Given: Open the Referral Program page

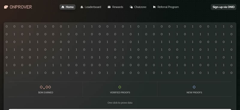Looking at the screenshot, I should (166, 7).
